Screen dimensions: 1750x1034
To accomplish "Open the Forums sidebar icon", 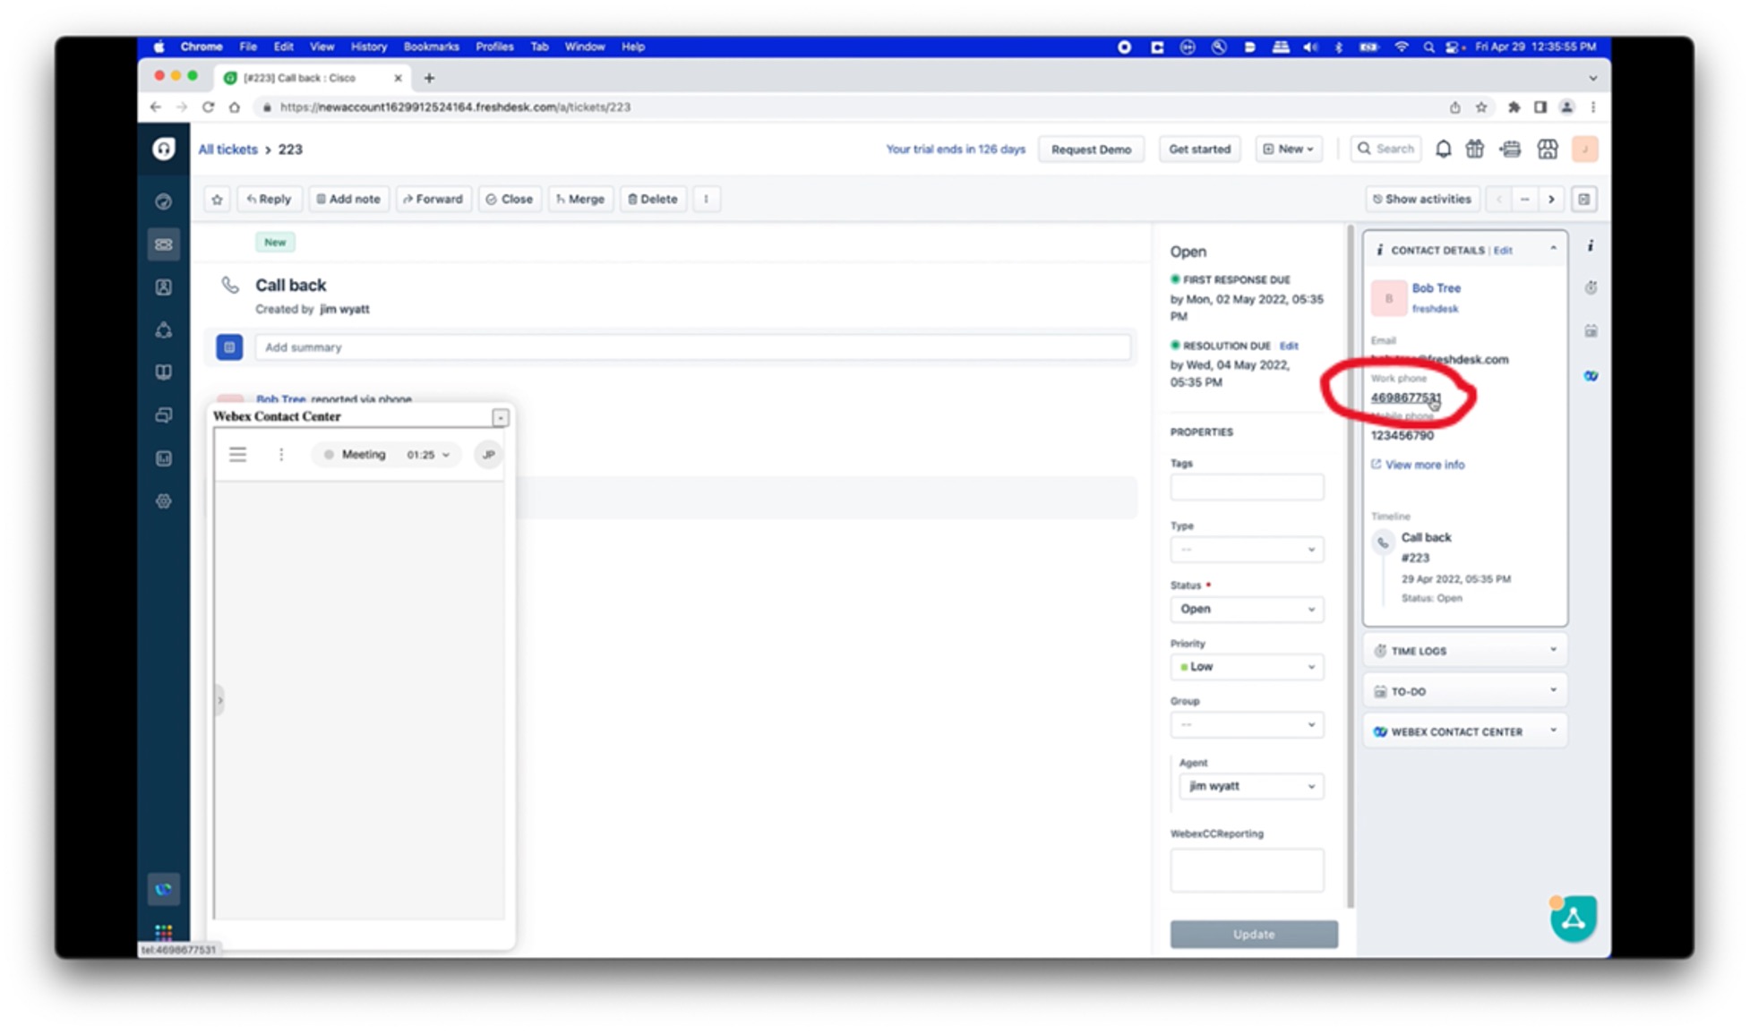I will point(163,415).
